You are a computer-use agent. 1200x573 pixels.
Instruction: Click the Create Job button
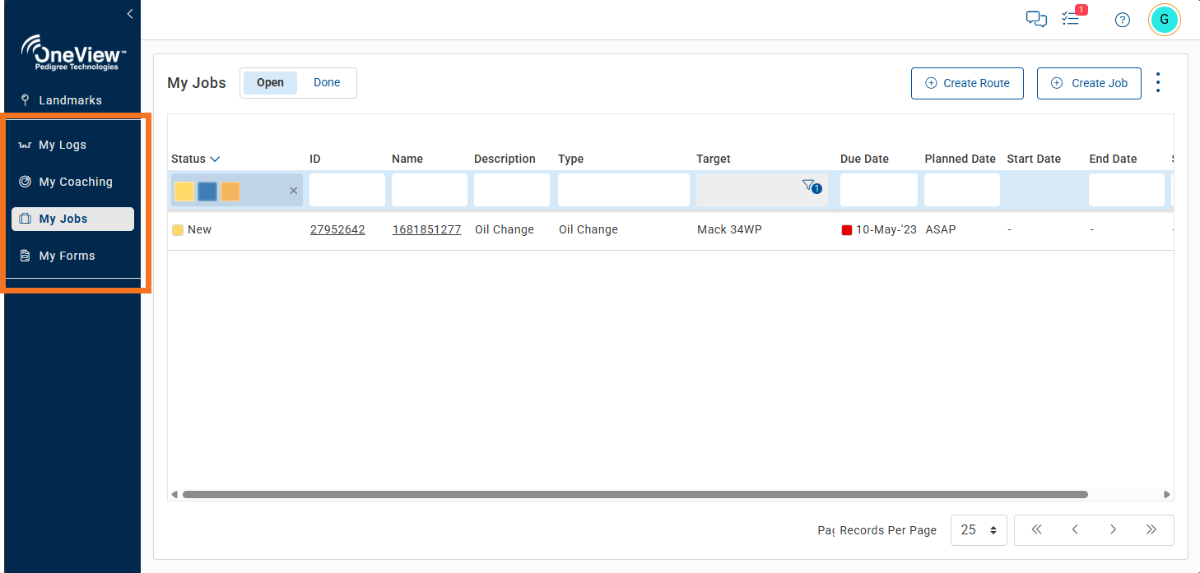pyautogui.click(x=1089, y=83)
